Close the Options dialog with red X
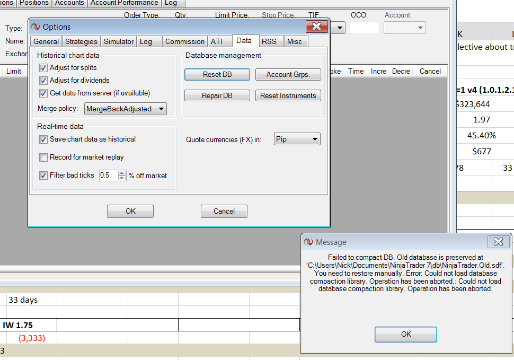Screen dimensions: 514x360 316,26
